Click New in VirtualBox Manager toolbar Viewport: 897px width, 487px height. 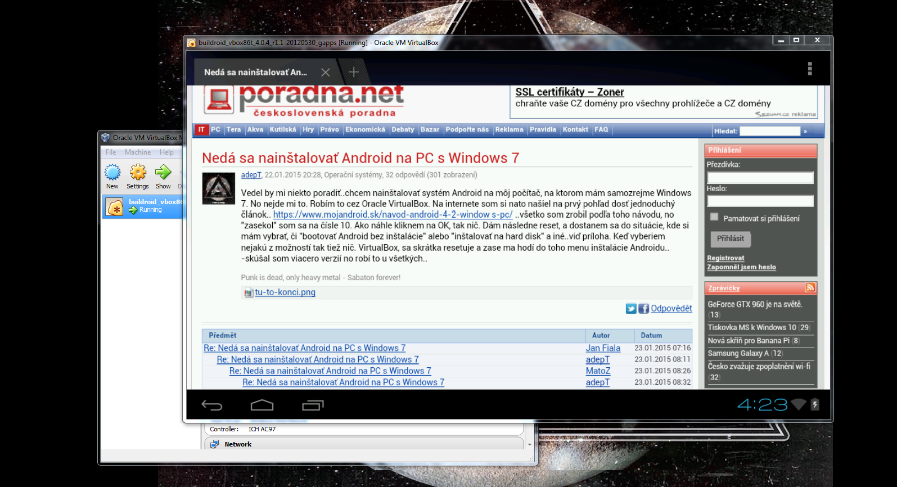[112, 176]
